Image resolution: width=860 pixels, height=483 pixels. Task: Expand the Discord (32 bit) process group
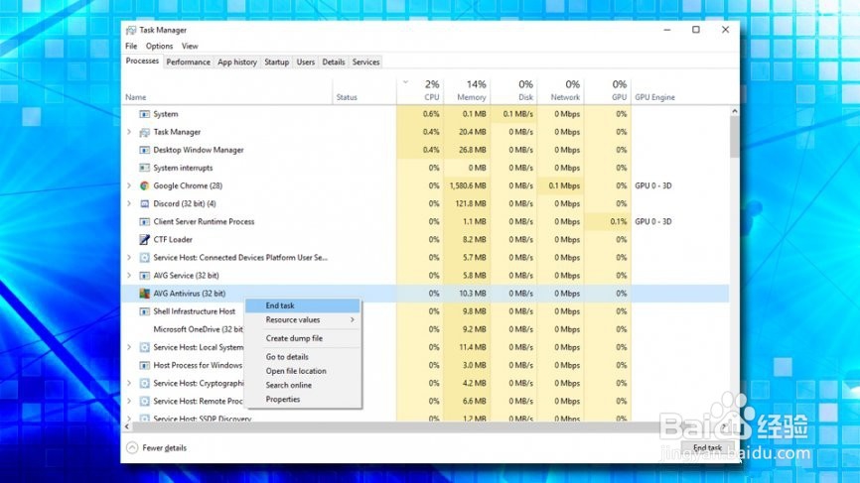(x=129, y=203)
